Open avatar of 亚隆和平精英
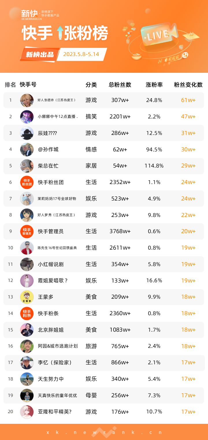208x440 pixels. [x=27, y=412]
